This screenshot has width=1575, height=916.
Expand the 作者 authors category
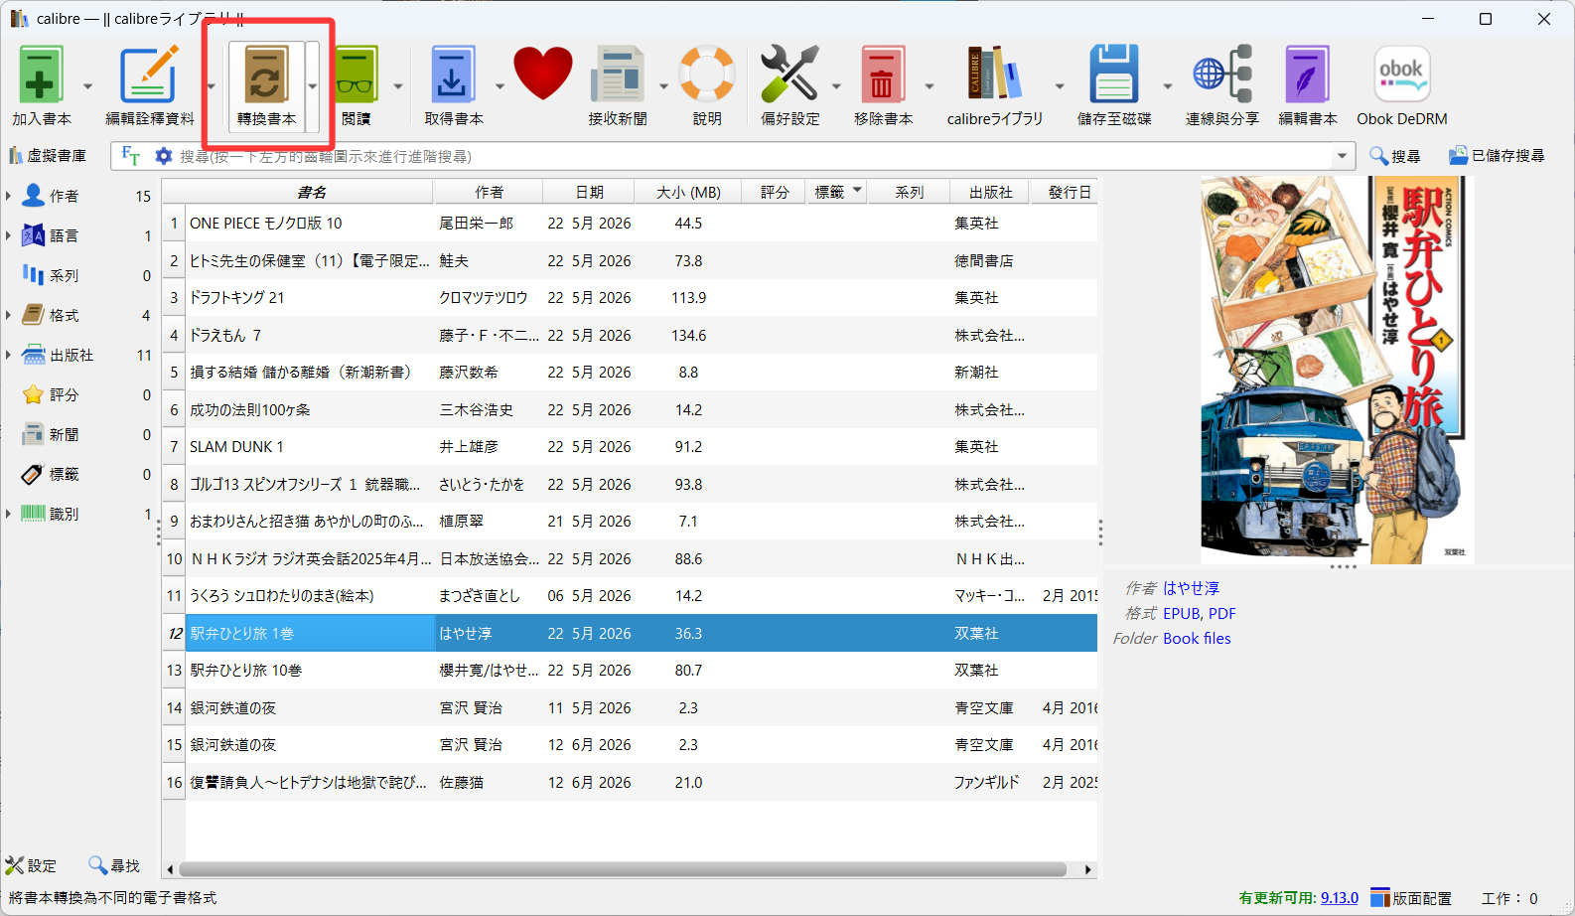pos(8,196)
